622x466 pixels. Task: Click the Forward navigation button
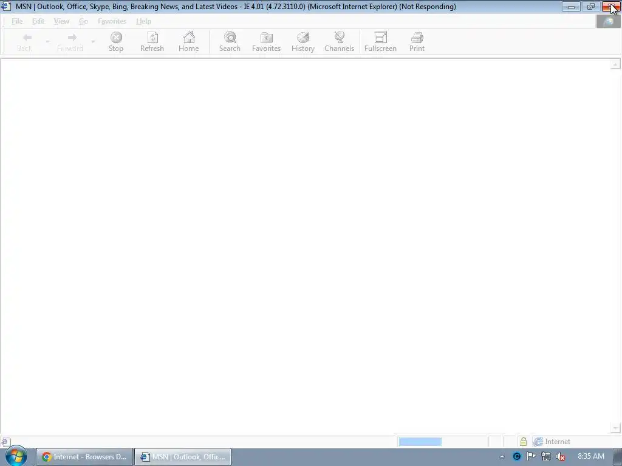[70, 42]
